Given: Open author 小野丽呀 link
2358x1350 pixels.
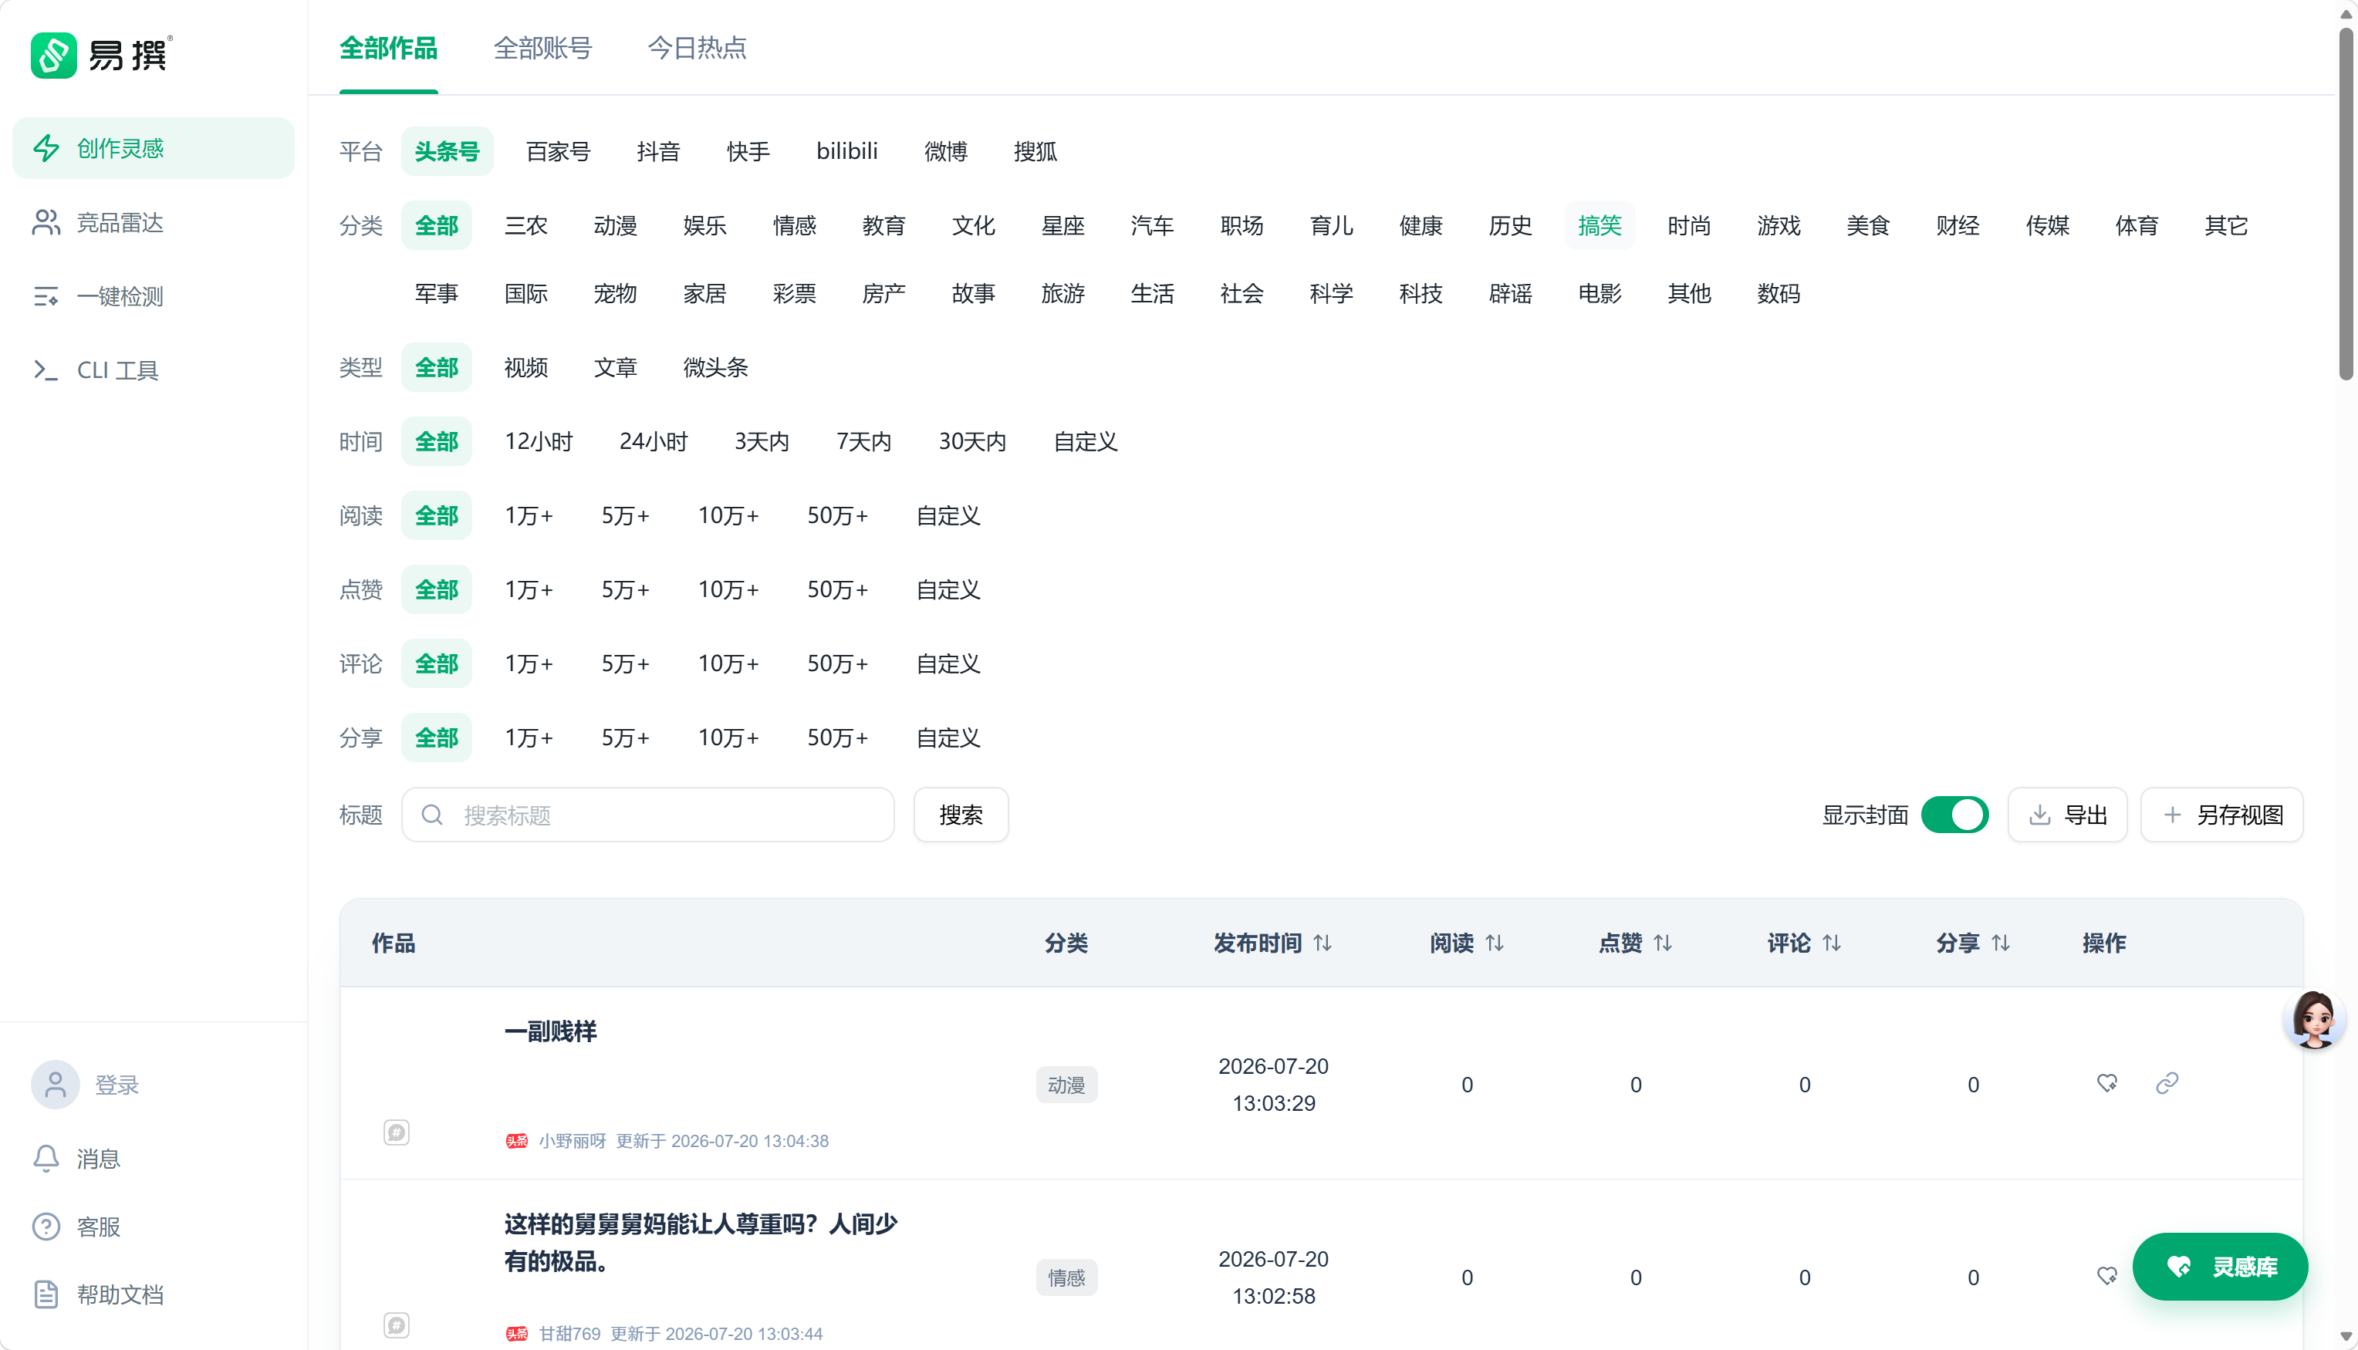Looking at the screenshot, I should pyautogui.click(x=572, y=1142).
